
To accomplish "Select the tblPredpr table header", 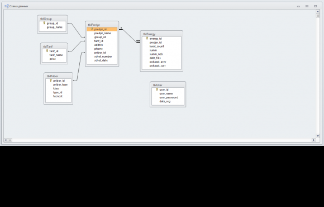I will (x=102, y=25).
